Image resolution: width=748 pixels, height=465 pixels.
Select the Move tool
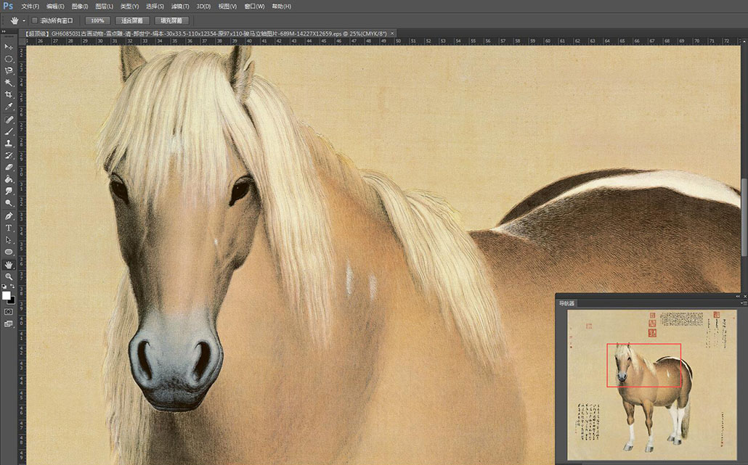[9, 46]
